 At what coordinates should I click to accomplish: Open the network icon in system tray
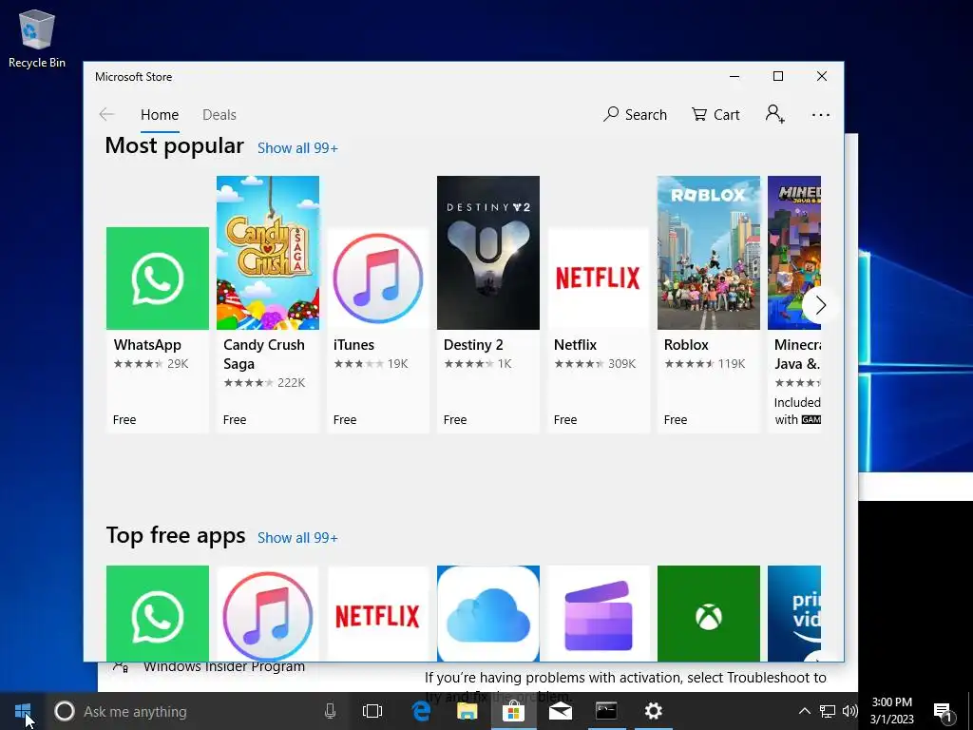click(828, 711)
